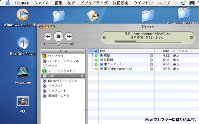199x124 pixels.
Task: Click the green import-complete icon on track 1
Action: (x=96, y=55)
